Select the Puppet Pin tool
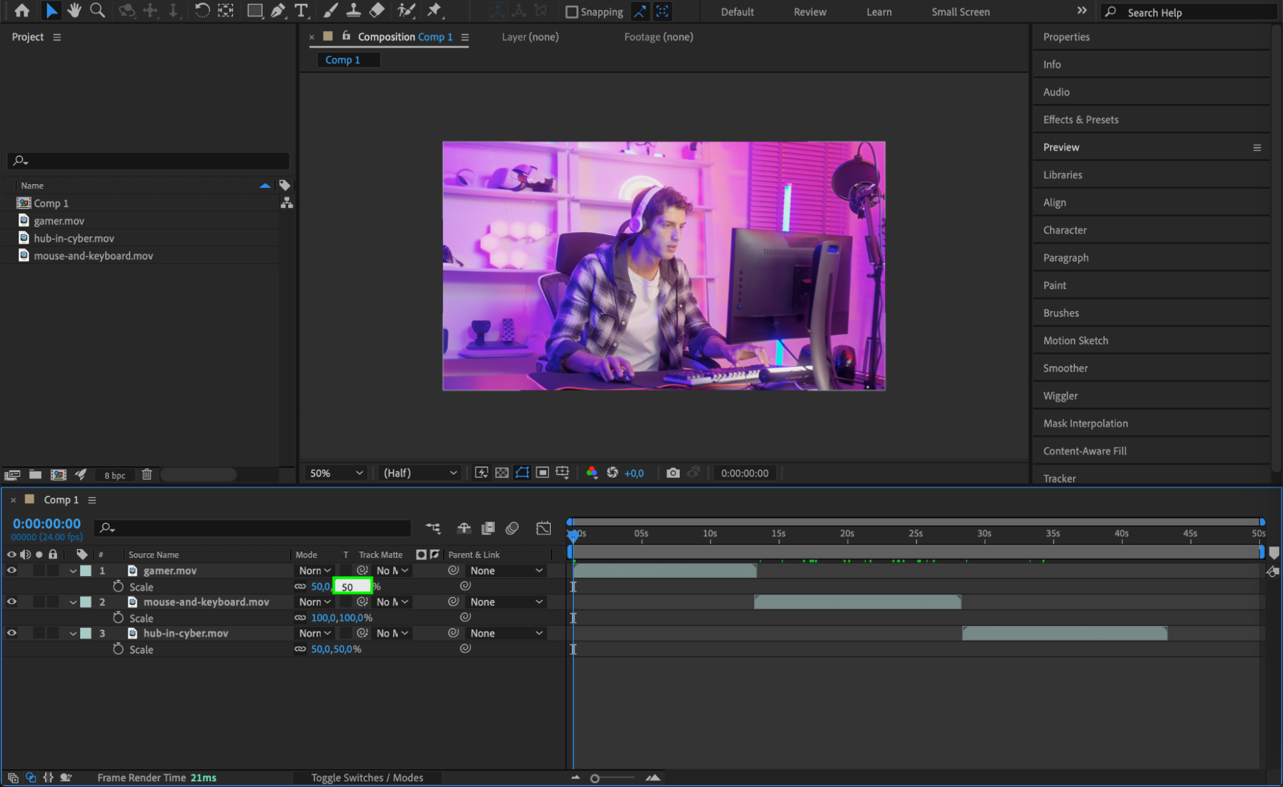The image size is (1283, 787). (x=435, y=10)
